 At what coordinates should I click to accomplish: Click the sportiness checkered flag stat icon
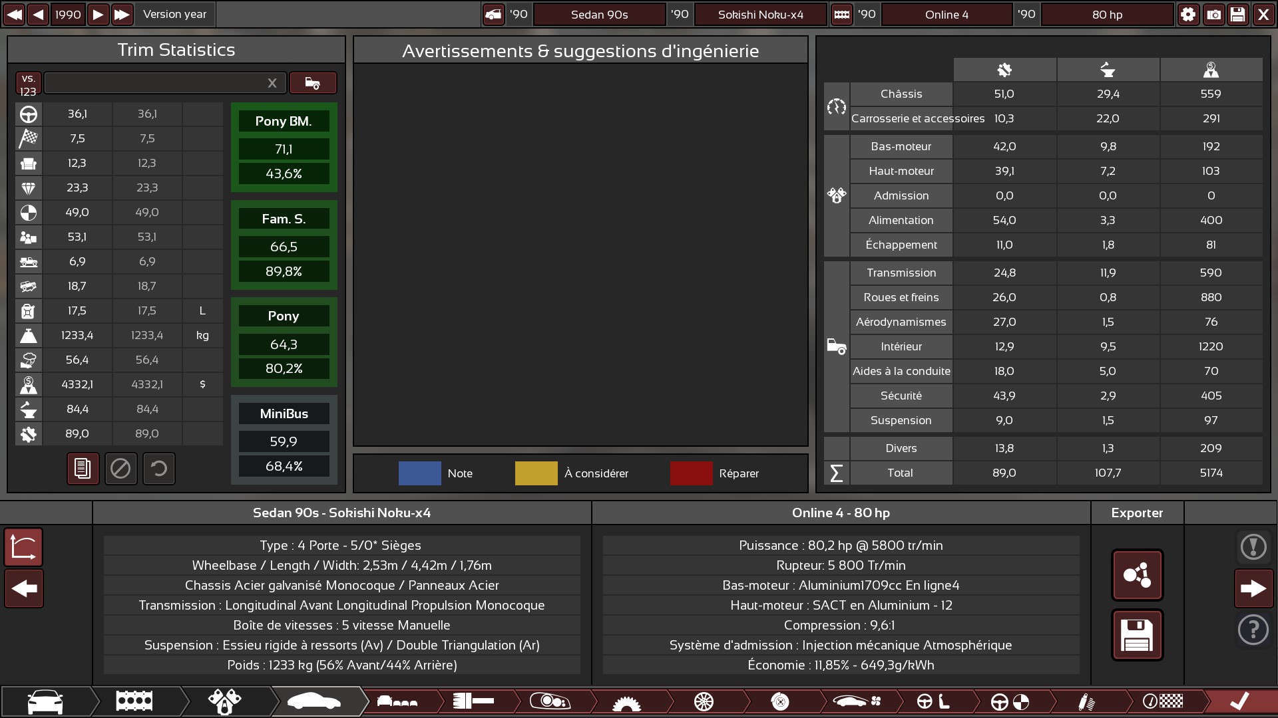click(29, 139)
